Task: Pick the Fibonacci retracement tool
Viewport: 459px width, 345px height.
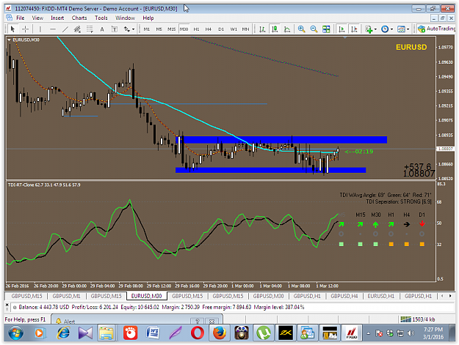Action: point(90,29)
